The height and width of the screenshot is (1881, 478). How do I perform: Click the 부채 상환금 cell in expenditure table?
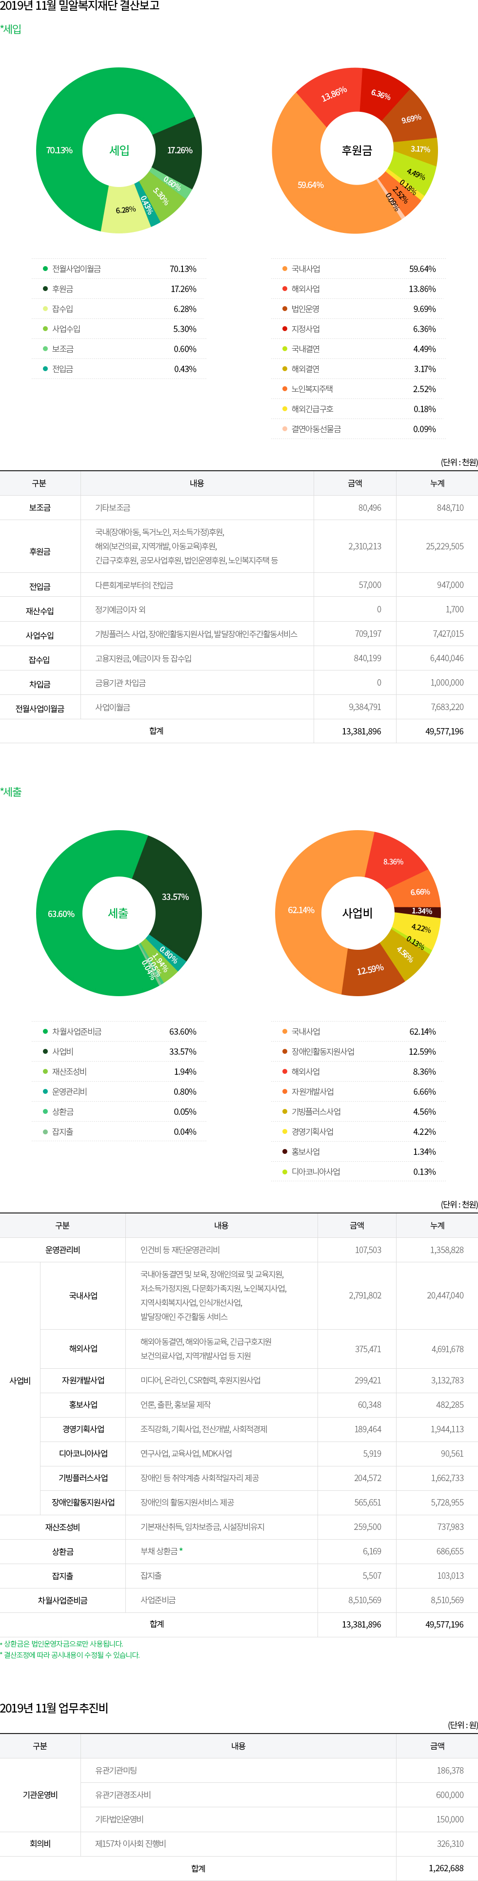coord(160,1551)
